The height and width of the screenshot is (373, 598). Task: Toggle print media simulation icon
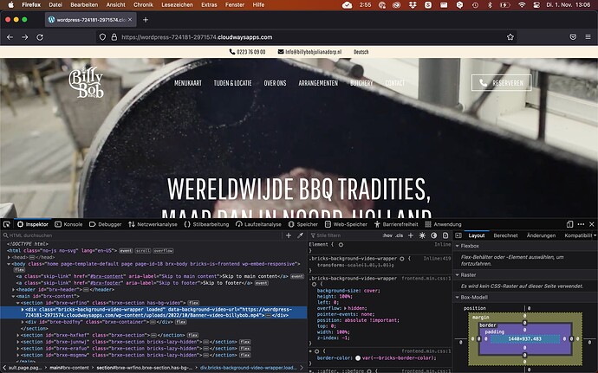click(x=445, y=235)
